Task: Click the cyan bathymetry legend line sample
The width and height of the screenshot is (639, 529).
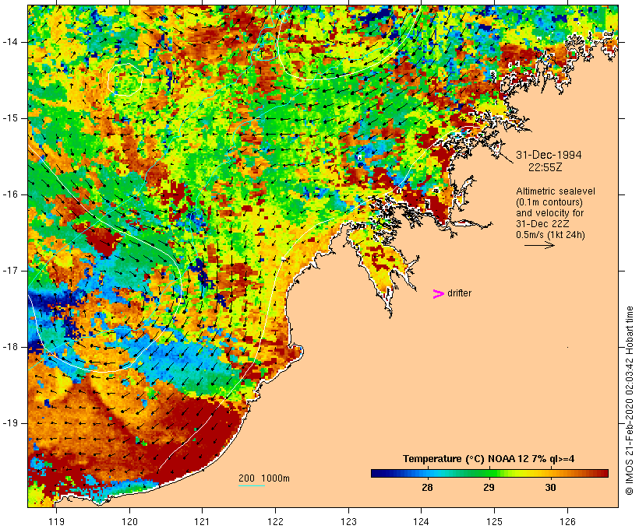Action: (252, 485)
